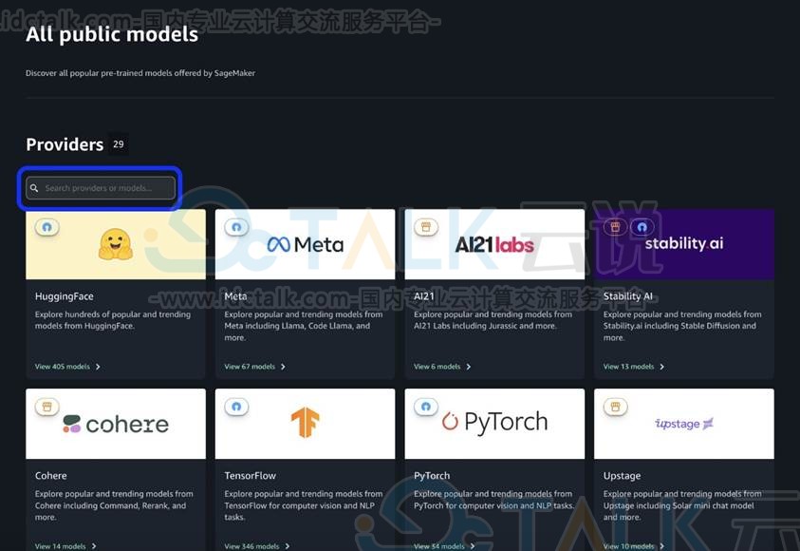Click HuggingFace description about hundreds of models

(x=113, y=320)
